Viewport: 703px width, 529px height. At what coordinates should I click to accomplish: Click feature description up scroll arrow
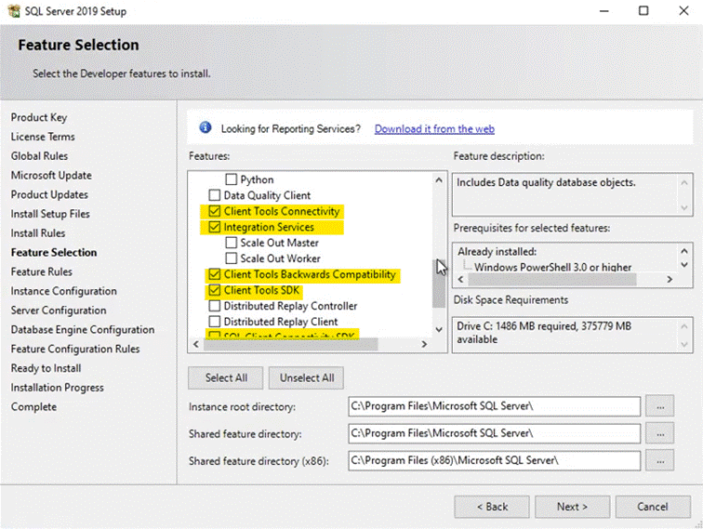684,182
